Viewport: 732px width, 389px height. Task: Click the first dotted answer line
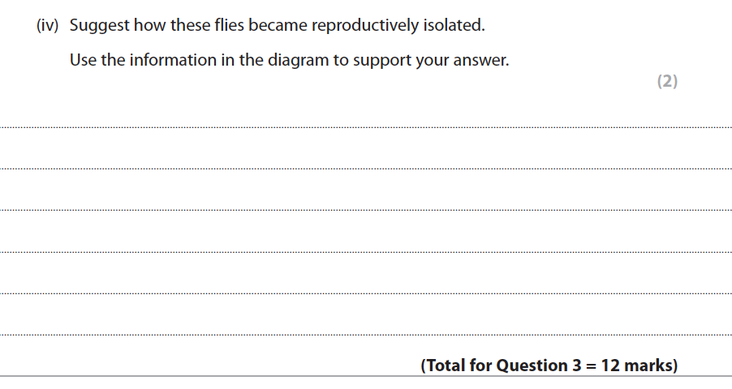point(365,127)
